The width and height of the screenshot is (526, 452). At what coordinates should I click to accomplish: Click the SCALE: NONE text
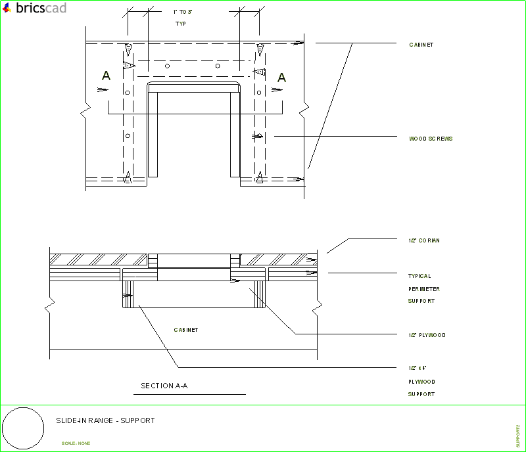pos(76,442)
